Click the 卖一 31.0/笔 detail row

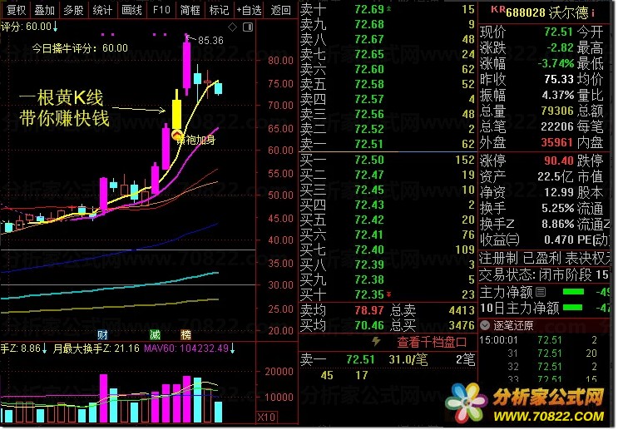point(388,360)
